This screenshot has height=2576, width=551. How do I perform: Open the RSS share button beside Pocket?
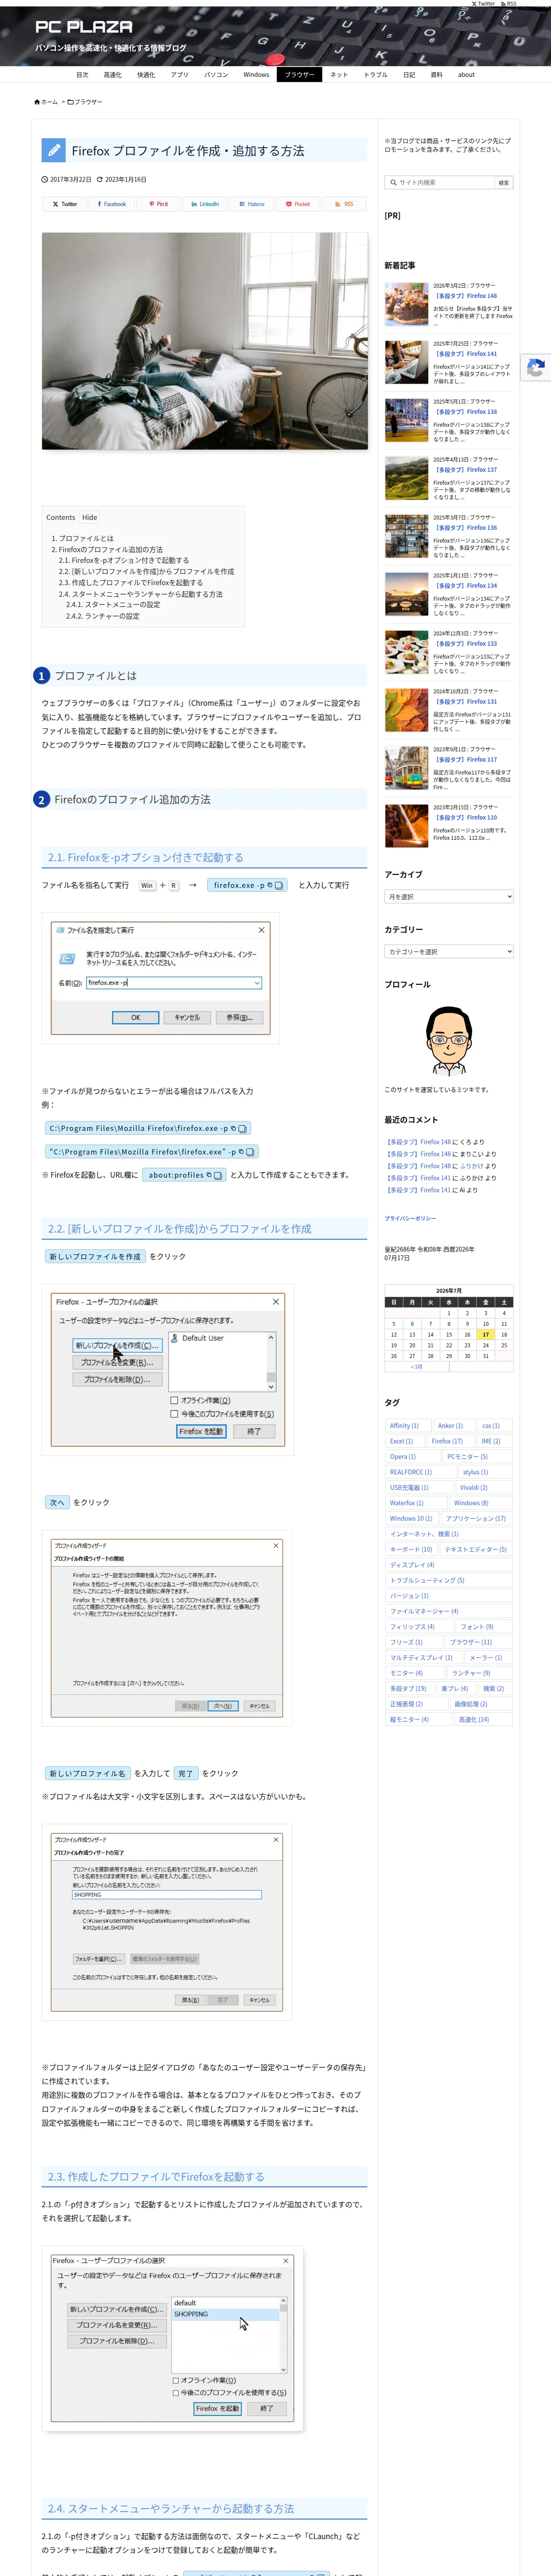(344, 204)
